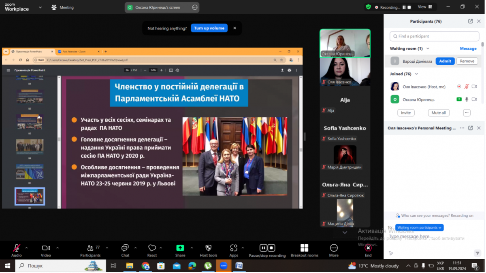Click the green Share screen icon

[x=180, y=248]
